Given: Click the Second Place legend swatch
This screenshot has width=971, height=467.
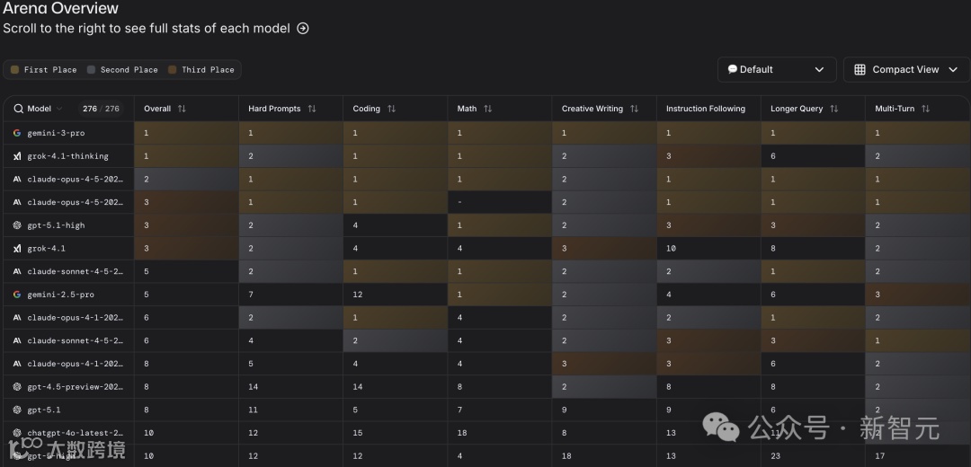Looking at the screenshot, I should pos(92,70).
